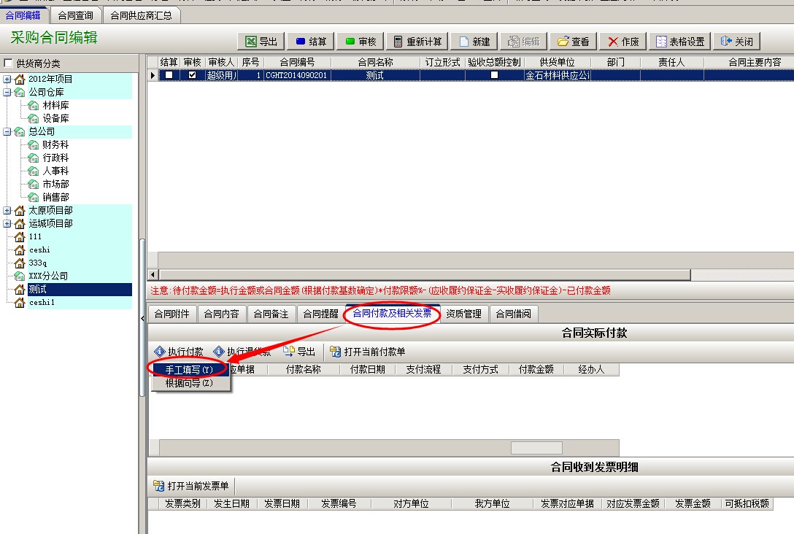Switch to the 合同查询 tab
Viewport: 794px width, 534px height.
click(x=75, y=15)
